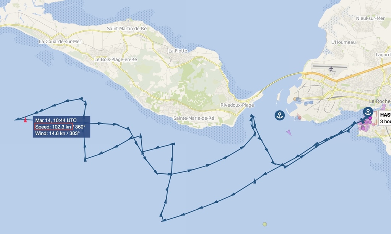Screen dimensions: 391x234
Task: Select the green circle vessel marker
Action: (265, 224)
